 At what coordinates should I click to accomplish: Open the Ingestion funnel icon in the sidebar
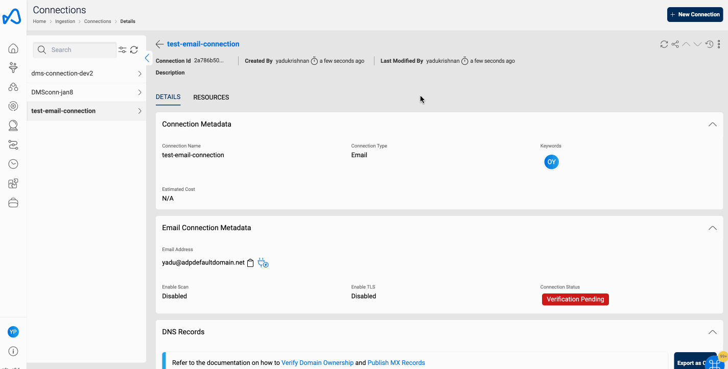[x=13, y=67]
